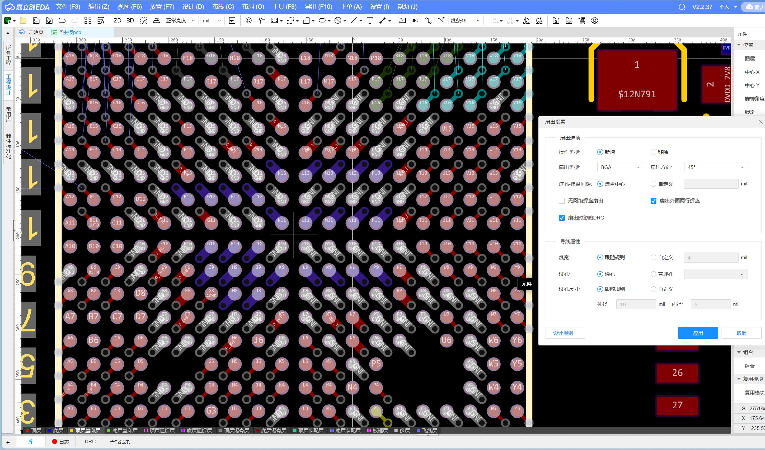Open the 扇出方向 45° dropdown
This screenshot has width=765, height=450.
pos(715,167)
